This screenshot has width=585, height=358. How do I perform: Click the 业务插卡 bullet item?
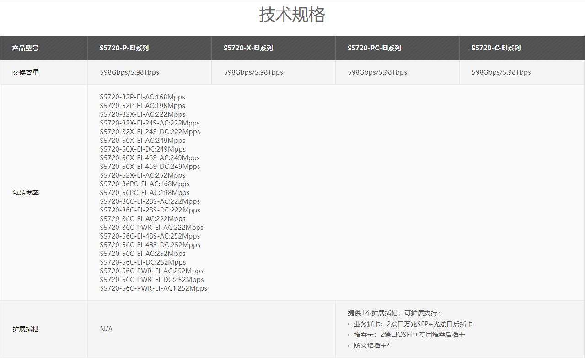(x=413, y=324)
